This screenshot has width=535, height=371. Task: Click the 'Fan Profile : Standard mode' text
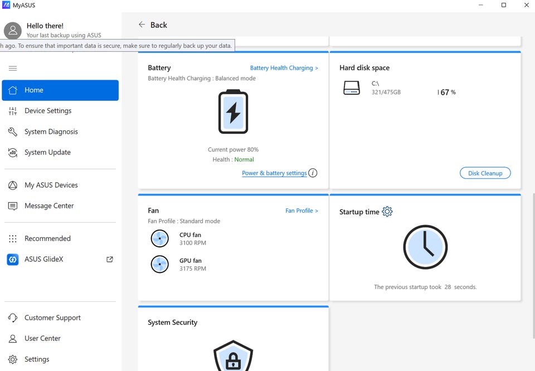click(184, 221)
